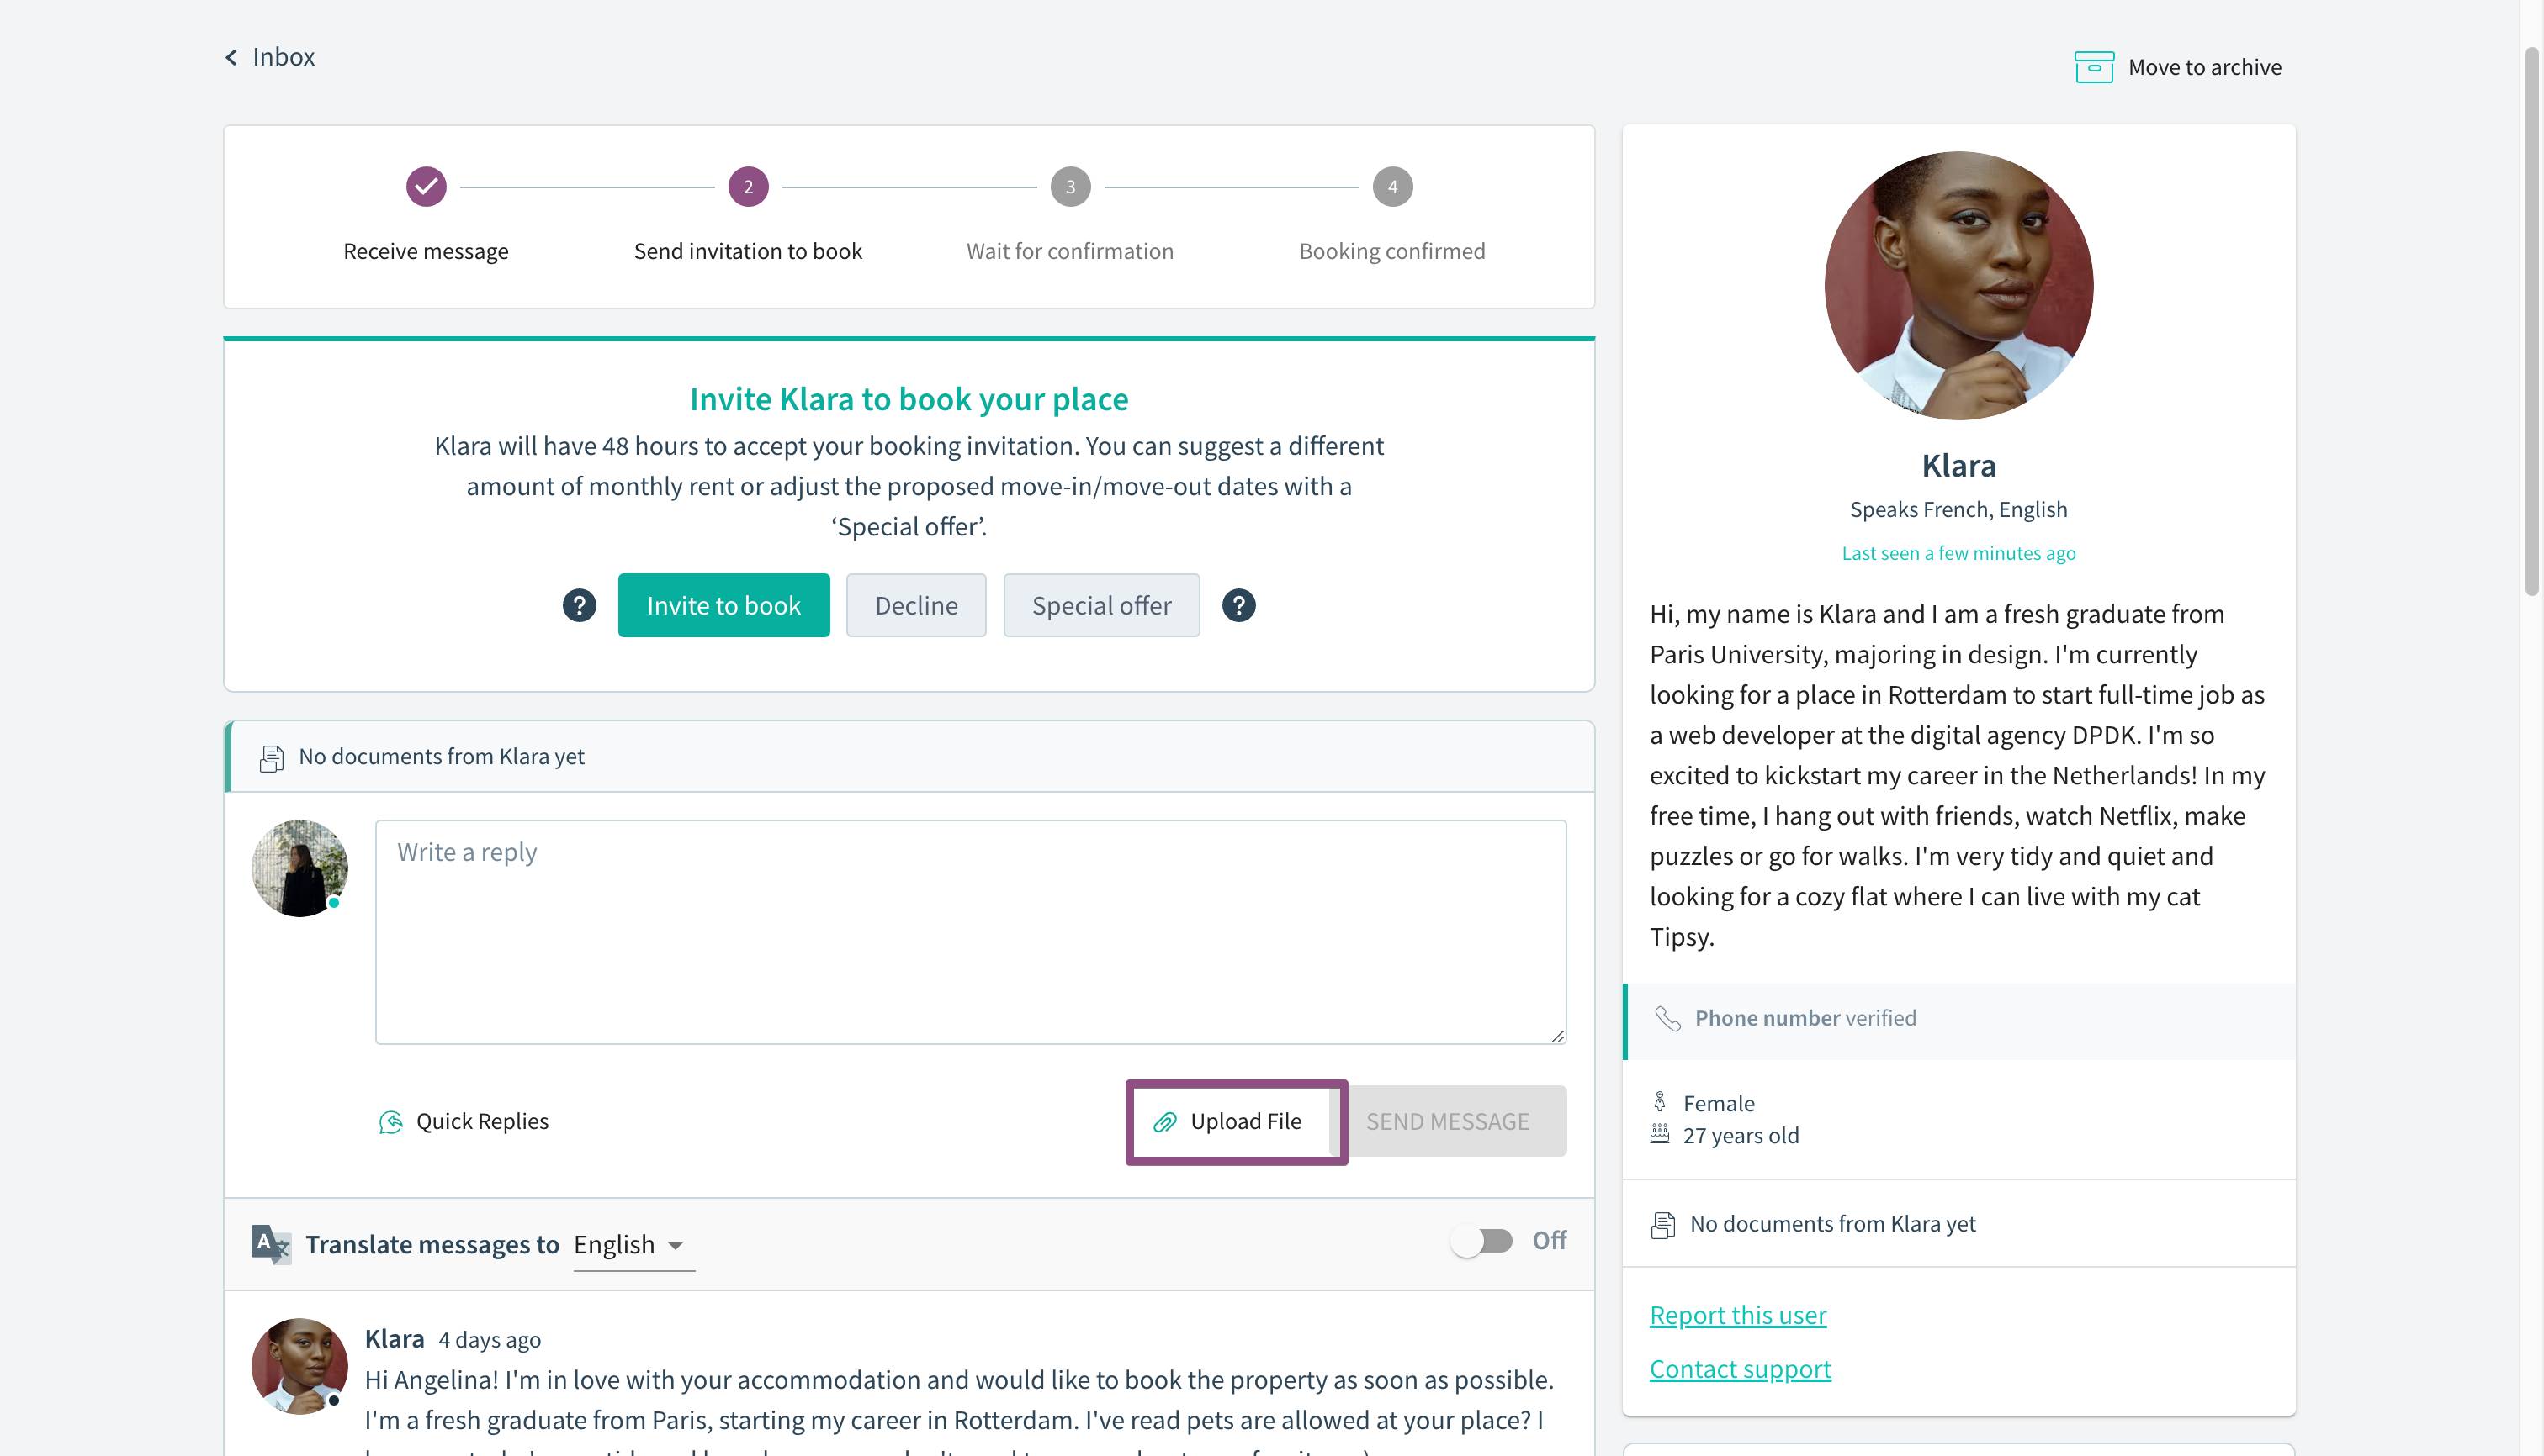This screenshot has height=1456, width=2544.
Task: Click help icon right of Special offer
Action: [x=1238, y=605]
